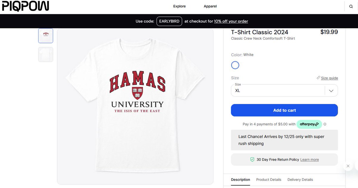Select the Description tab
Screen dimensions: 358x188
click(x=240, y=180)
